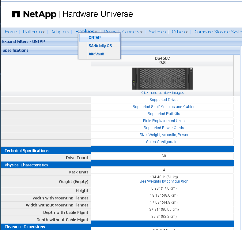Open the Supported Rail Kits link
The height and width of the screenshot is (230, 242).
click(164, 114)
